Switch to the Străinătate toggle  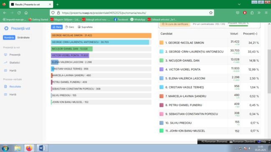[23, 37]
